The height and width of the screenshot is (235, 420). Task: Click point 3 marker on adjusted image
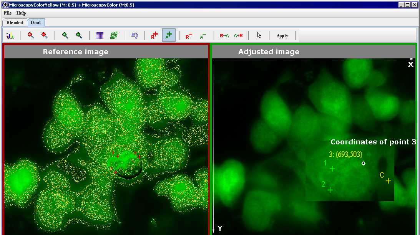[364, 163]
